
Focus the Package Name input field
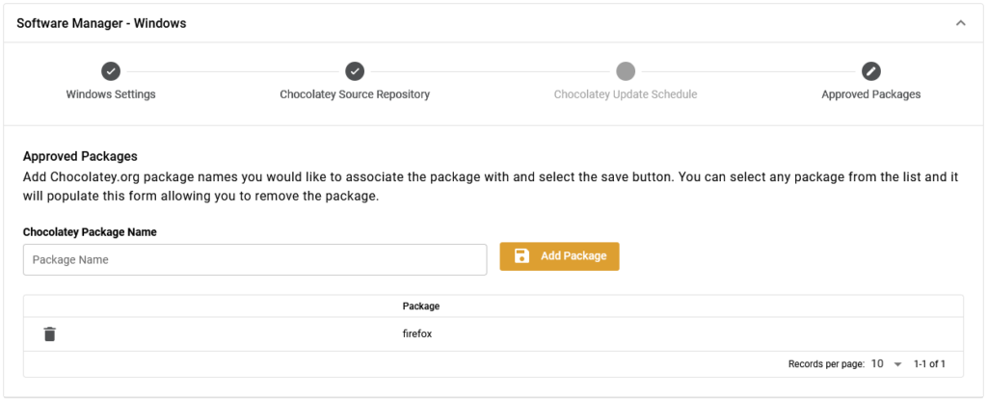point(254,260)
